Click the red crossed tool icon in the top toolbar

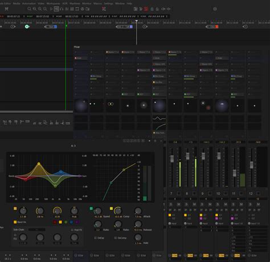(x=104, y=9)
